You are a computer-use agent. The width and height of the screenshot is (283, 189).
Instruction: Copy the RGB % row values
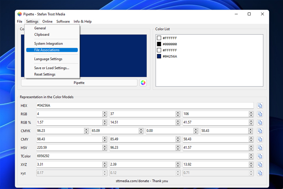[260, 122]
